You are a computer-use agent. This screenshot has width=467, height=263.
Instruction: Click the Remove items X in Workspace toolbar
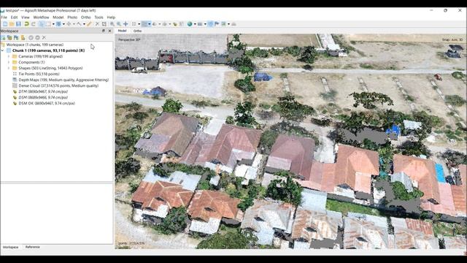coord(44,37)
